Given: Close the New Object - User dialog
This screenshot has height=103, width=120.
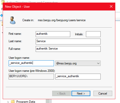Looking at the screenshot, I should pos(111,6).
